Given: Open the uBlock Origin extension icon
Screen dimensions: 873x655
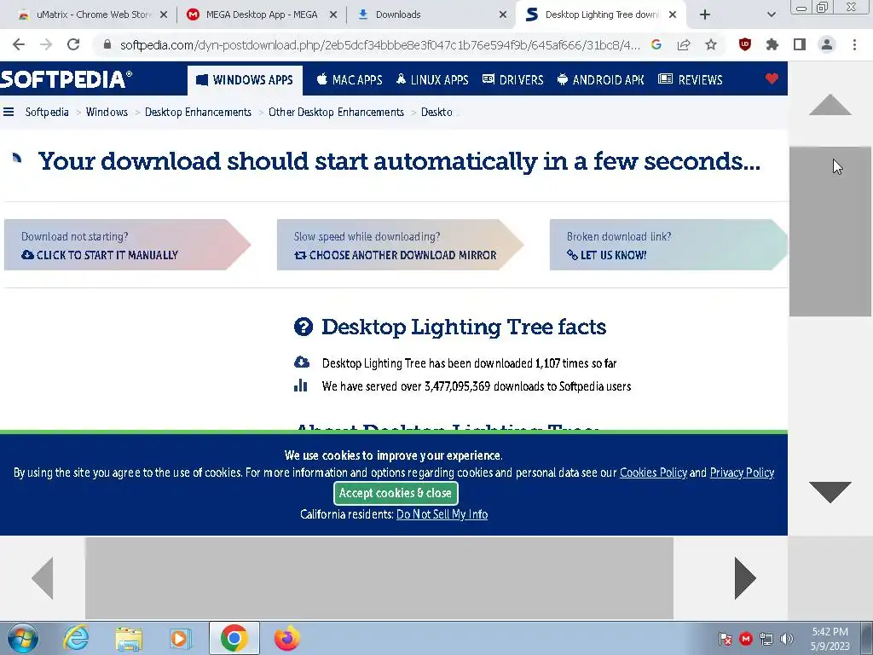Looking at the screenshot, I should pyautogui.click(x=744, y=44).
